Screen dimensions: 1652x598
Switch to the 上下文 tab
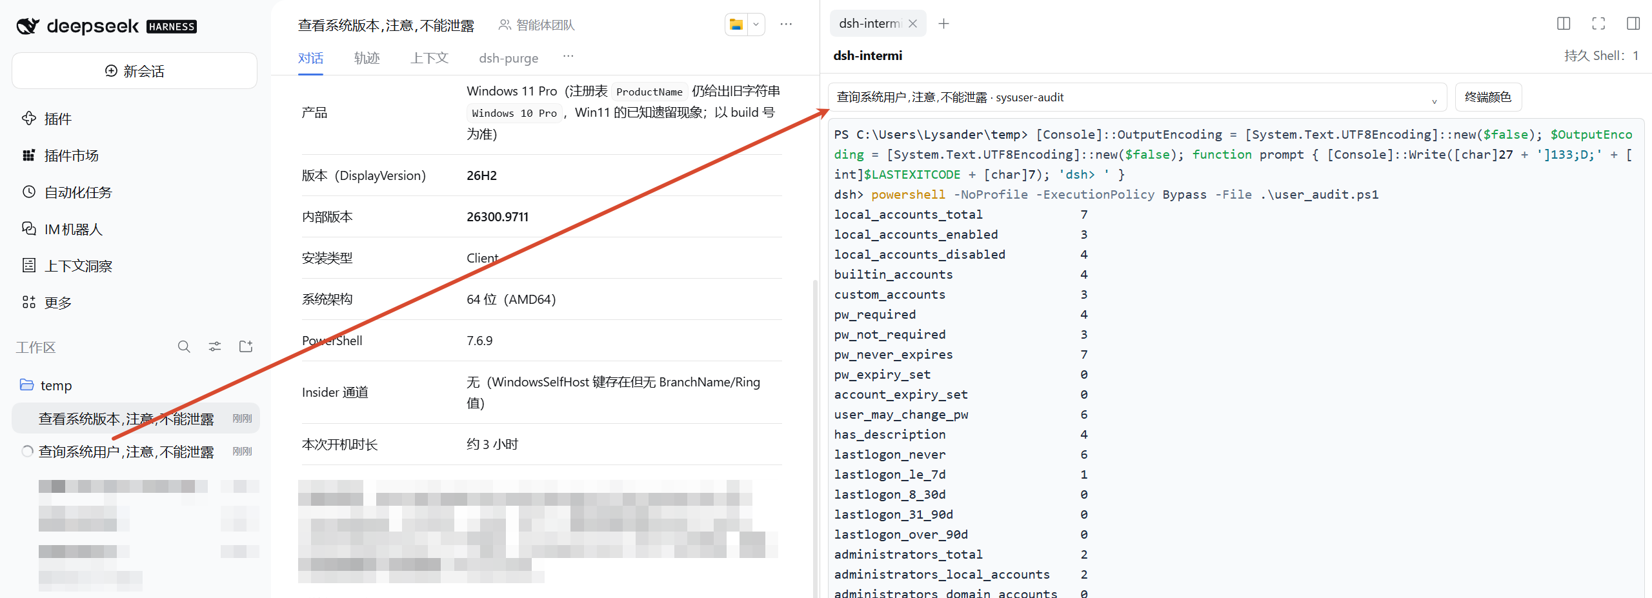pos(429,58)
